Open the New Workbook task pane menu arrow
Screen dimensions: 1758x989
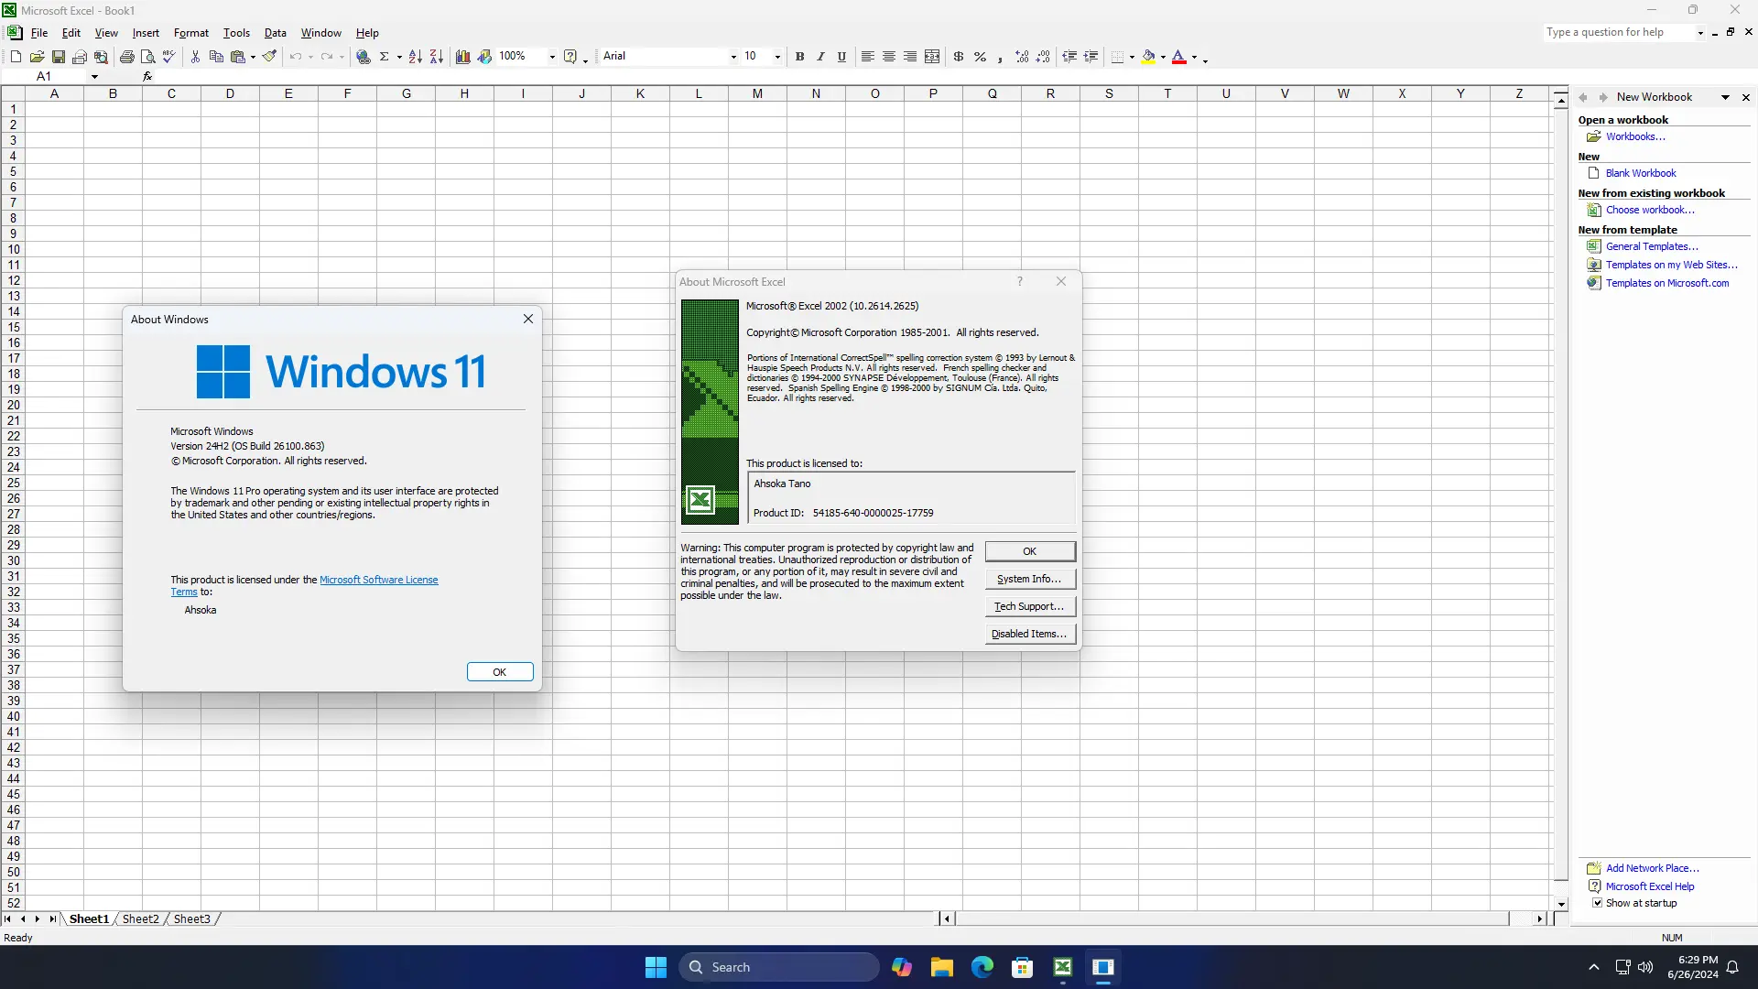click(1725, 97)
